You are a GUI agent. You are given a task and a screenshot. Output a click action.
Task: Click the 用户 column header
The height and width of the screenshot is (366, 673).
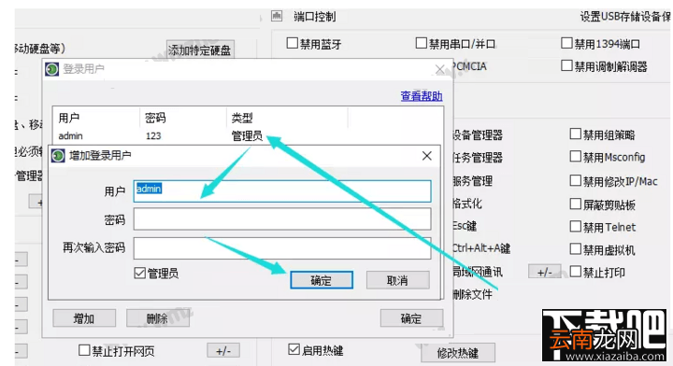(x=96, y=118)
